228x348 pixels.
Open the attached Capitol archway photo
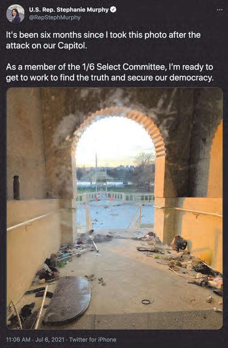pyautogui.click(x=114, y=209)
